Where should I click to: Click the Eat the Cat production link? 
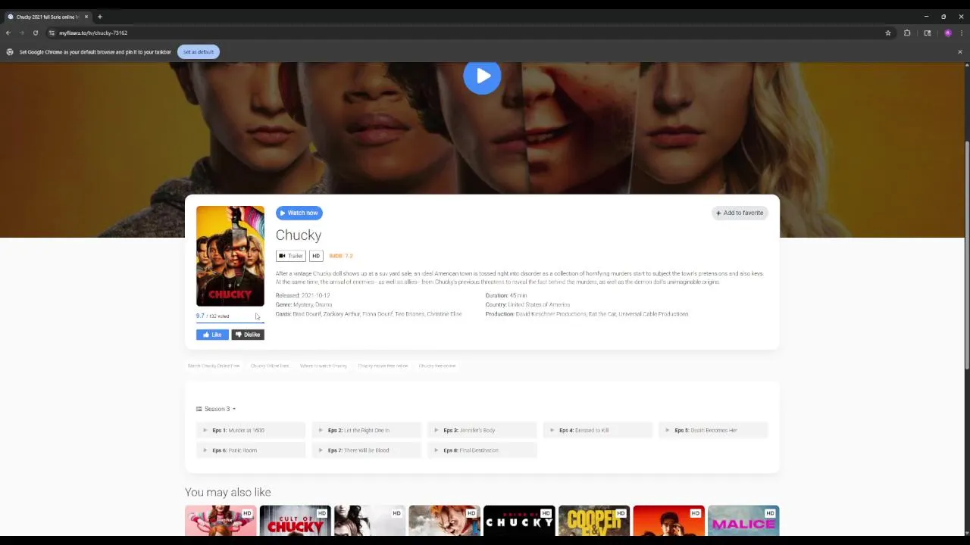(x=602, y=314)
